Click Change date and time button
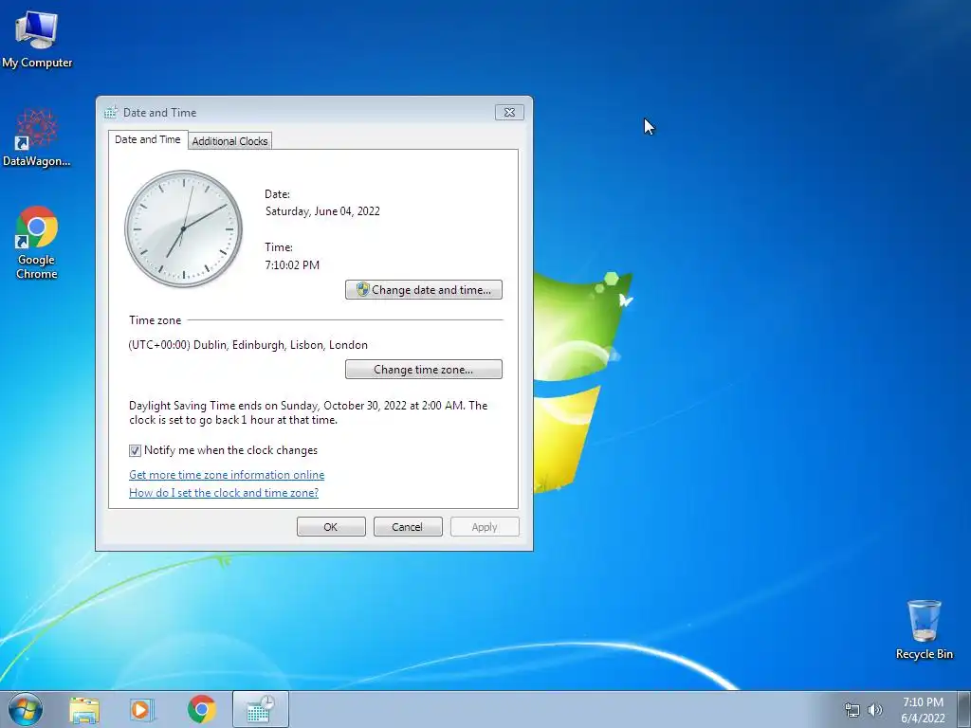971x728 pixels. [424, 290]
